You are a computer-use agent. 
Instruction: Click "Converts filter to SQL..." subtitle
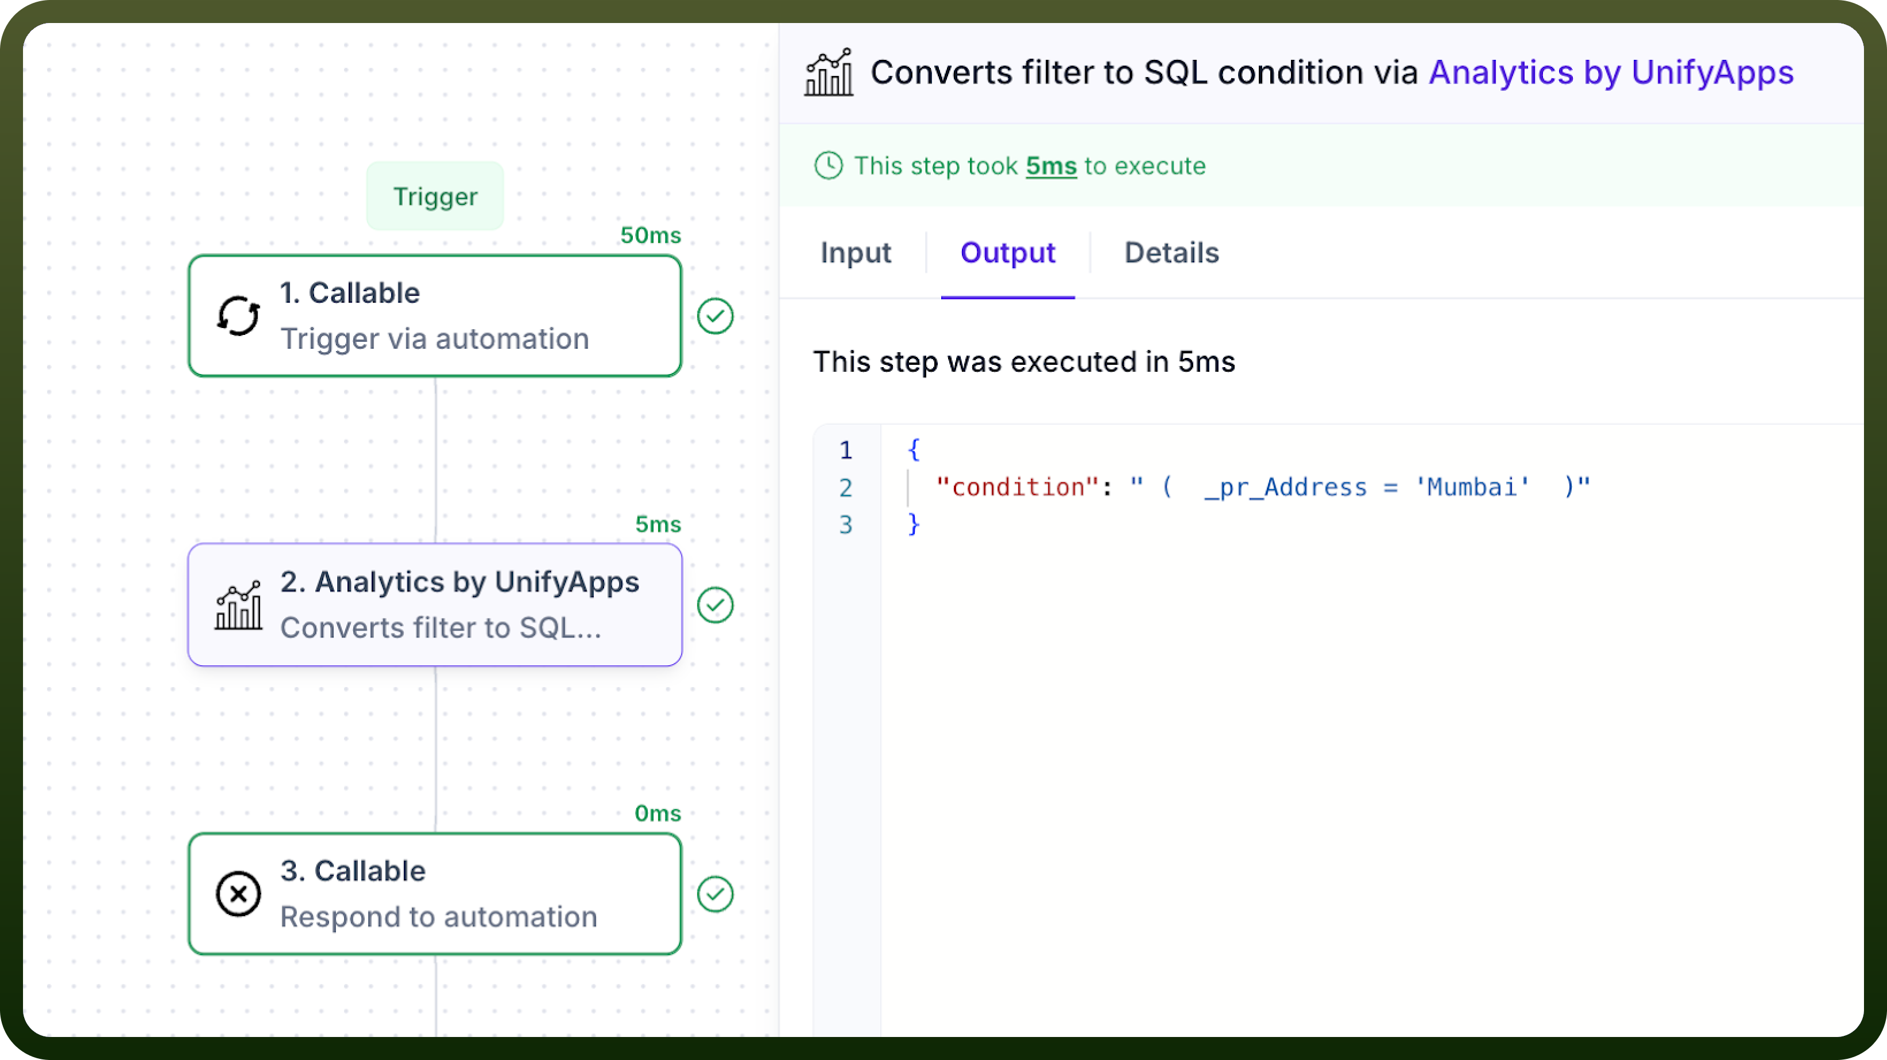pos(440,628)
